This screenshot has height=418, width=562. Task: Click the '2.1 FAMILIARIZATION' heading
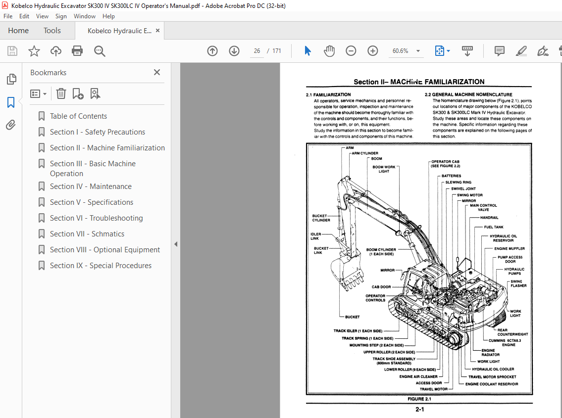[328, 94]
